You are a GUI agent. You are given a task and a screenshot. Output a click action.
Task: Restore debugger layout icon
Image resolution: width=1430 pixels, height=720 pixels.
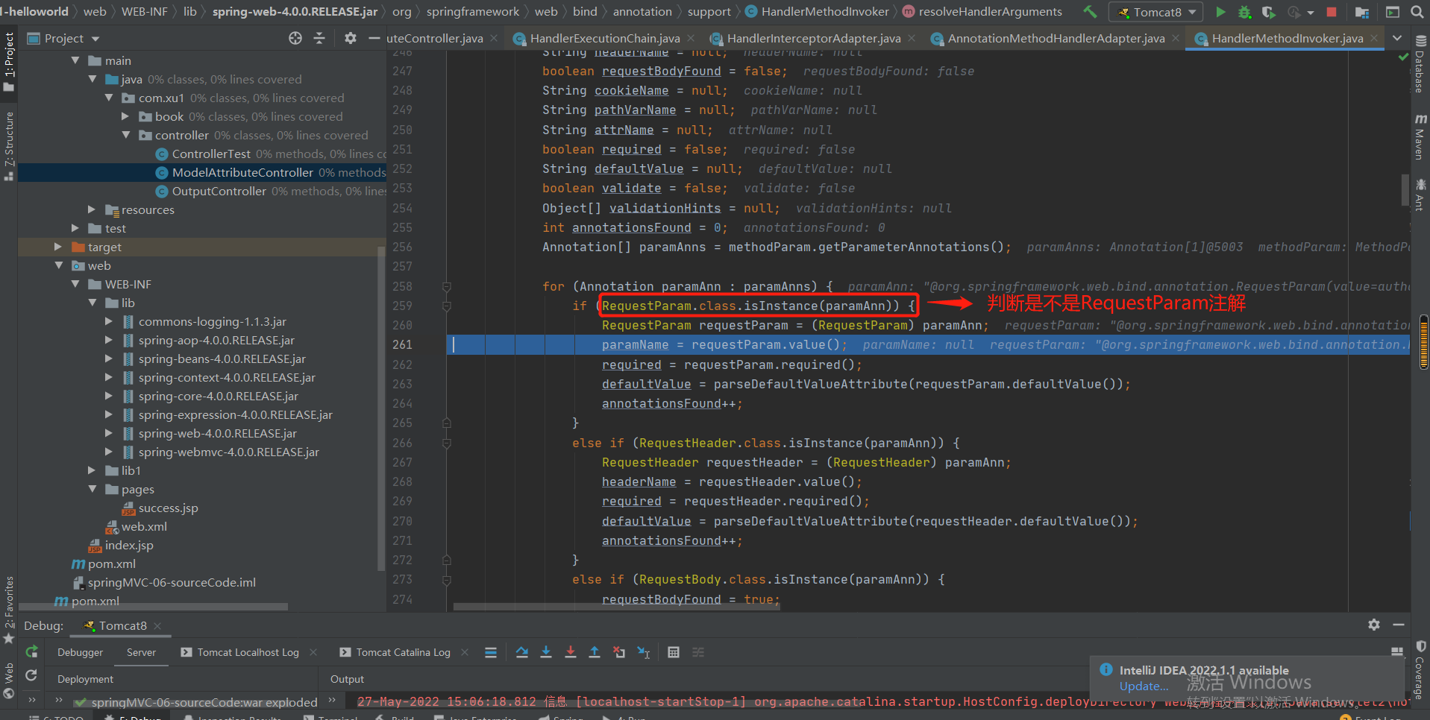point(1397,652)
